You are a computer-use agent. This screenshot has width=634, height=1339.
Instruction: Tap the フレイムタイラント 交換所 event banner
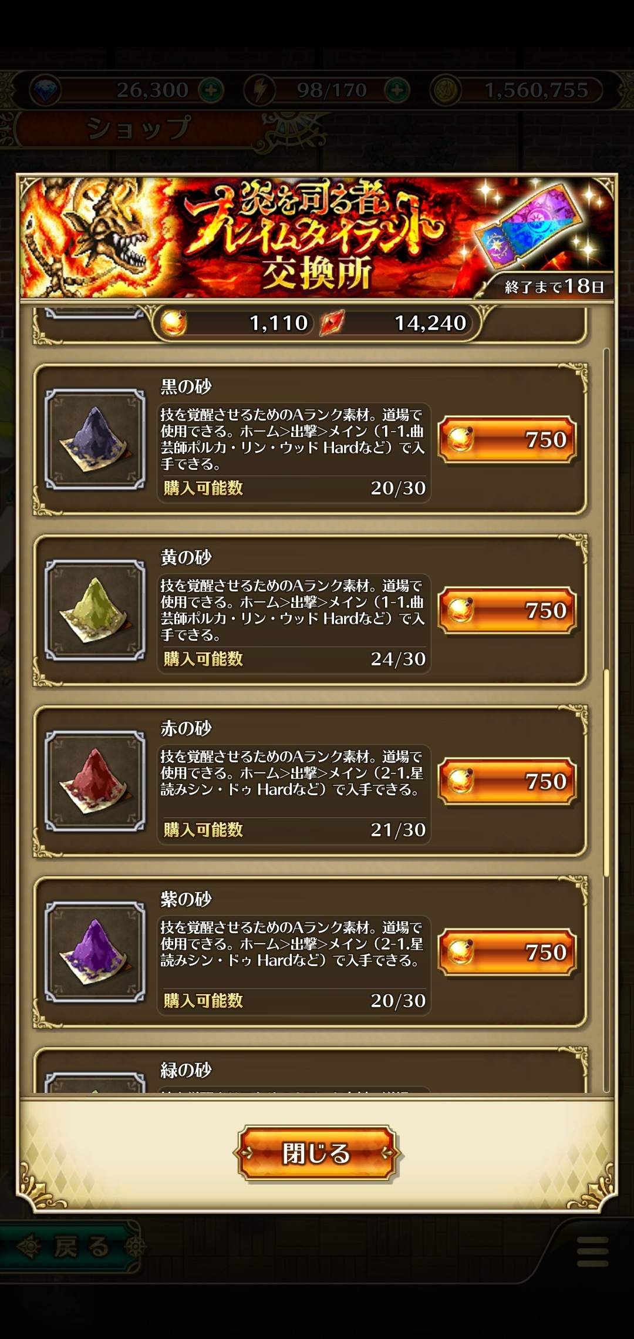click(x=317, y=237)
